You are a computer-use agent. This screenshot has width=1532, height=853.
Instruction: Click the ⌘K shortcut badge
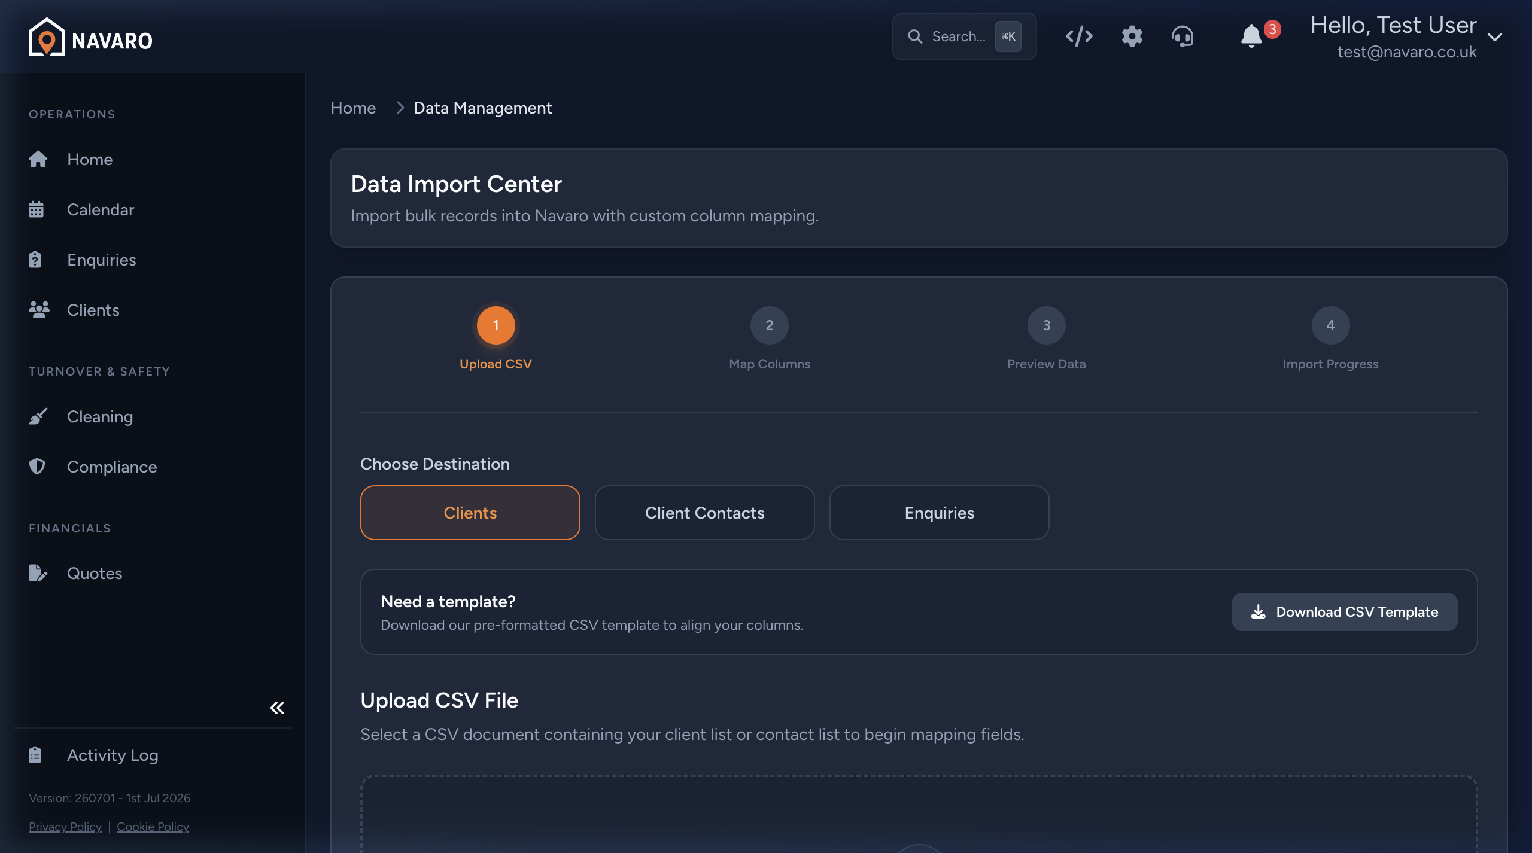coord(1008,36)
